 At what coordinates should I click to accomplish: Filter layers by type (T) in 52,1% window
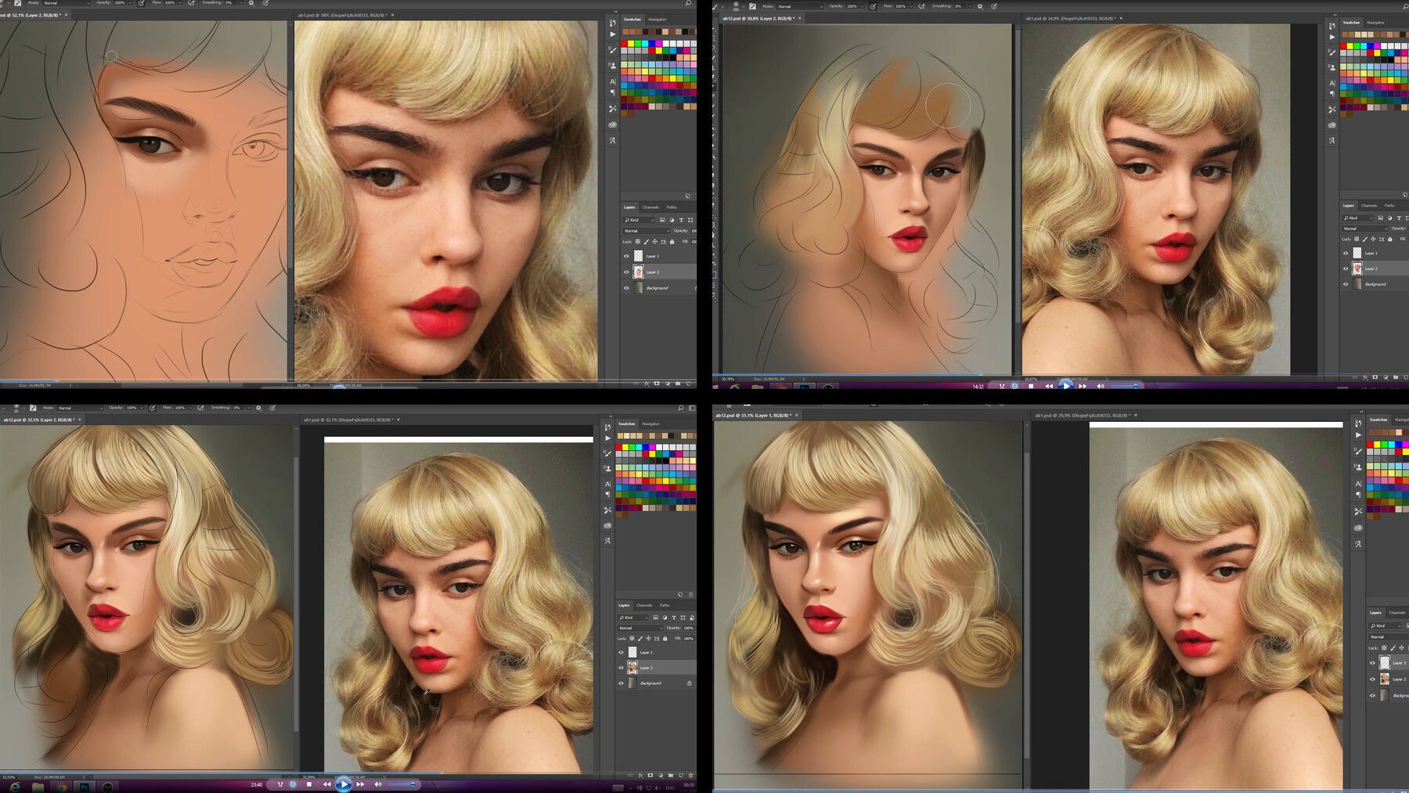coord(681,220)
